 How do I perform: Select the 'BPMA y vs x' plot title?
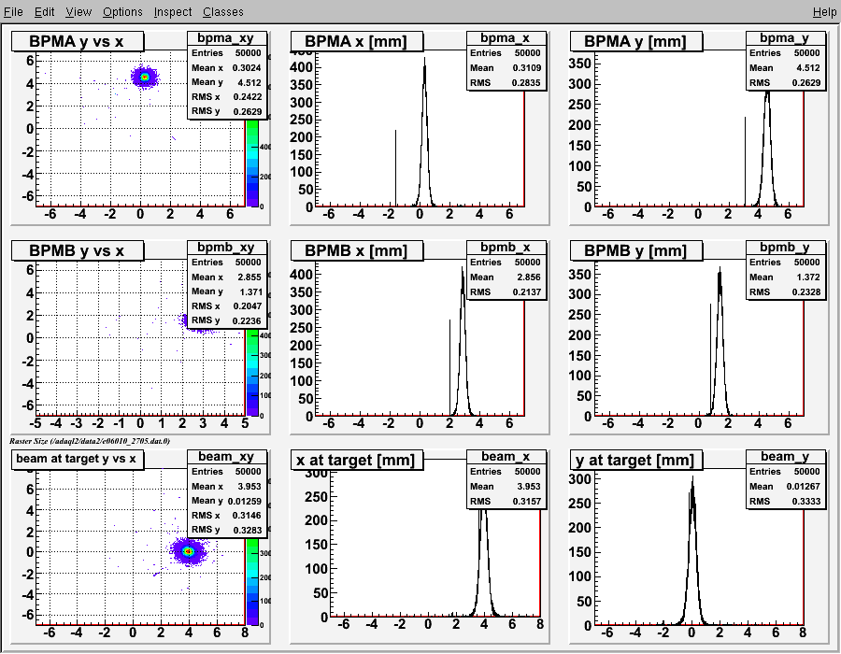click(78, 41)
